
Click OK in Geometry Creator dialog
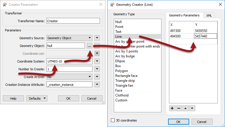pyautogui.click(x=178, y=122)
